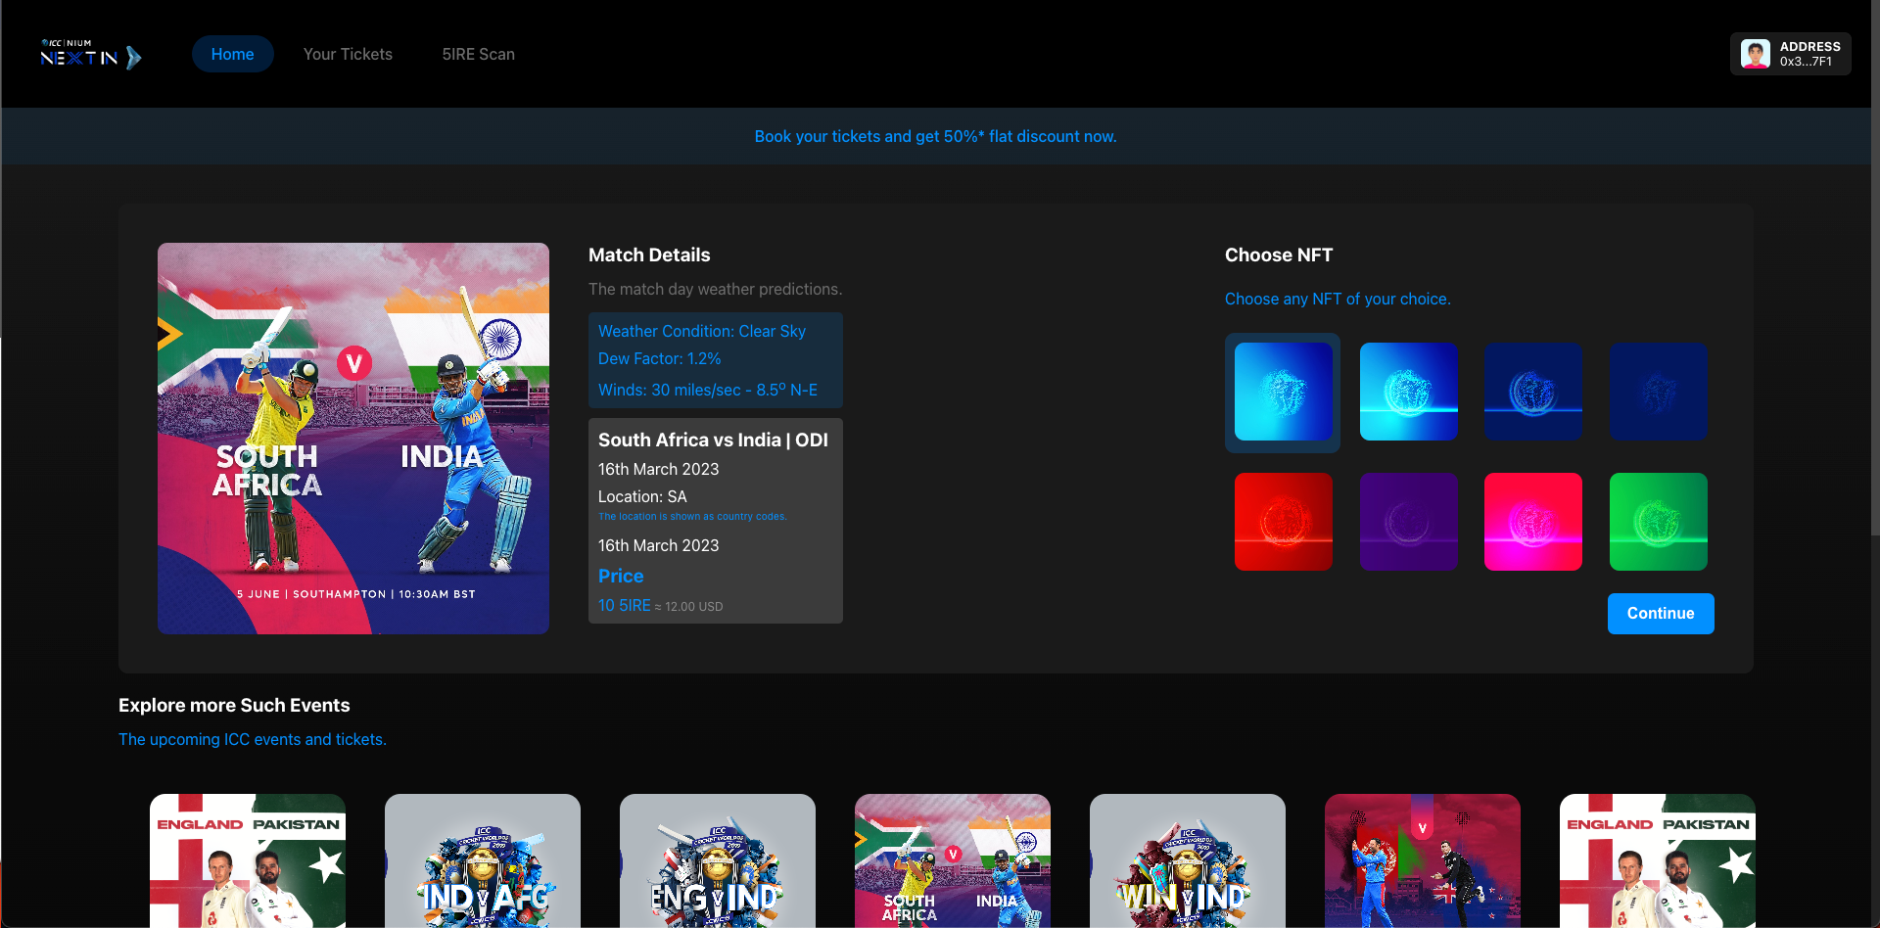This screenshot has width=1880, height=928.
Task: Open the first England Pakistan event card
Action: point(248,860)
